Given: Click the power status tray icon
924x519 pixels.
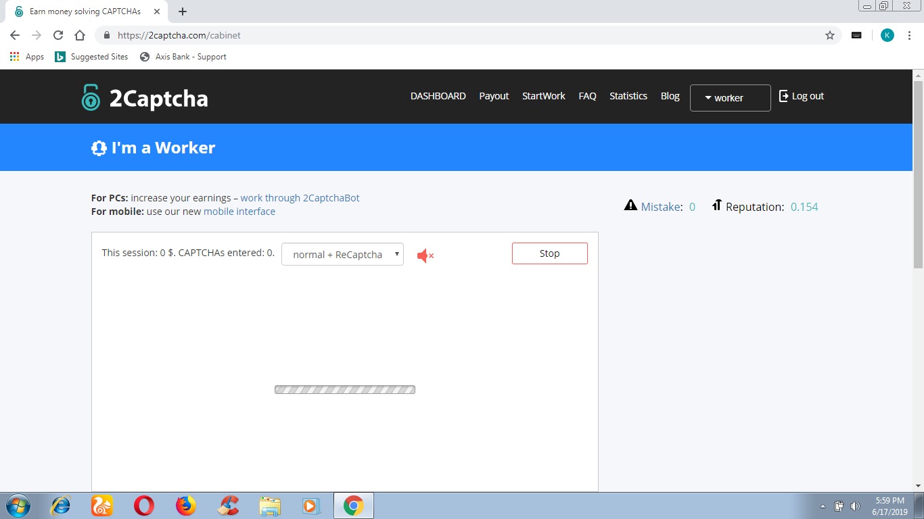Looking at the screenshot, I should [839, 506].
